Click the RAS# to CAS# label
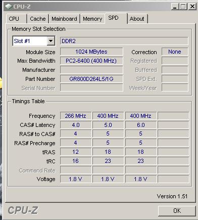This screenshot has width=198, height=220. pyautogui.click(x=37, y=134)
